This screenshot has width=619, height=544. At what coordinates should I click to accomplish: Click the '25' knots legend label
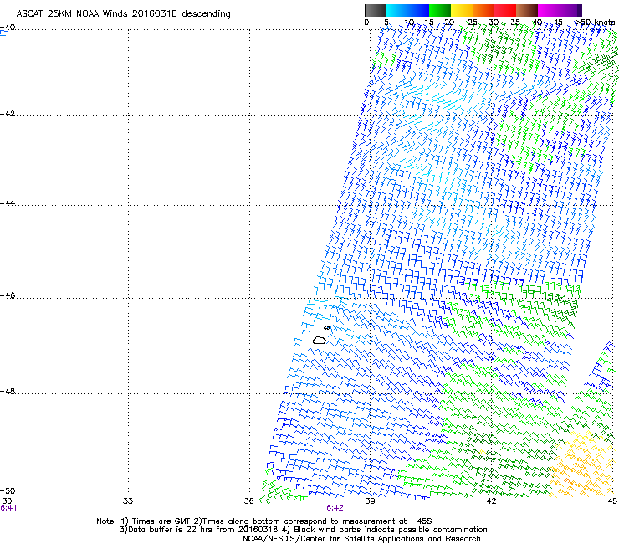tap(473, 23)
